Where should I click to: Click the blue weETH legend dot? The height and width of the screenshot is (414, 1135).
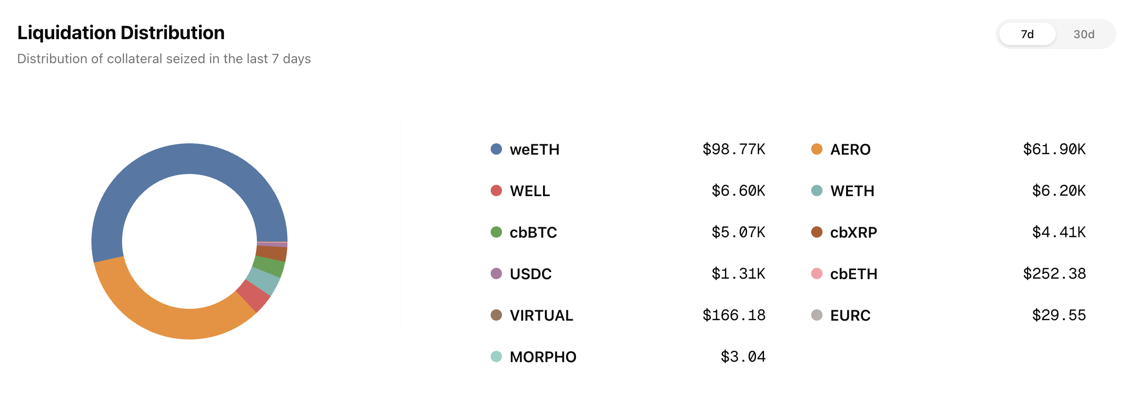pyautogui.click(x=496, y=149)
